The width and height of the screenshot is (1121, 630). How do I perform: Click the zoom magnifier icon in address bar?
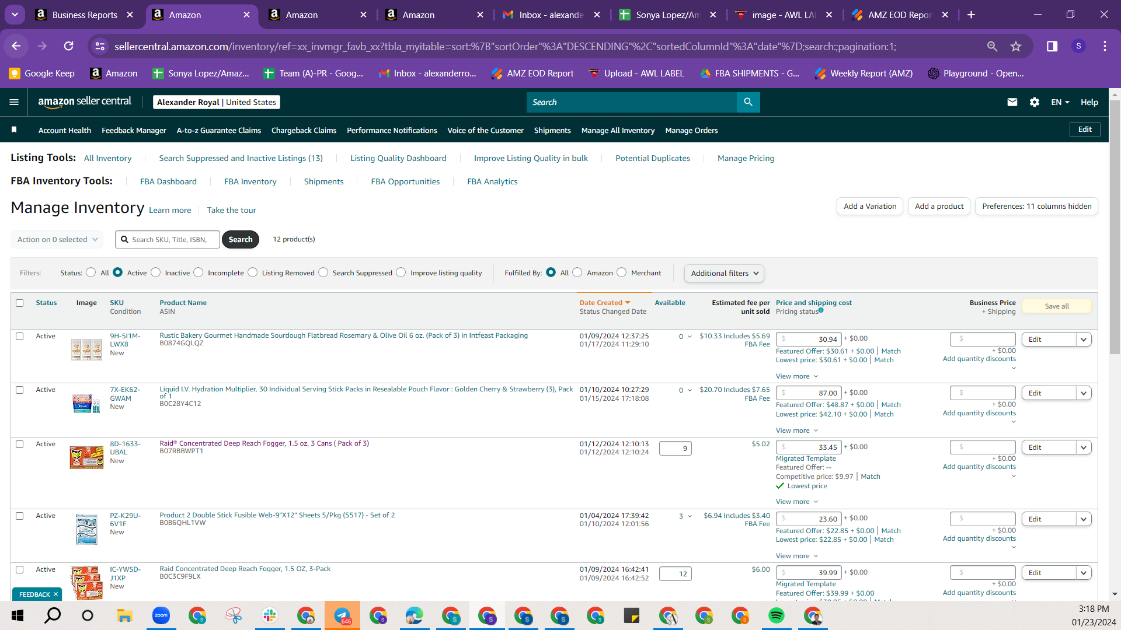(x=992, y=46)
